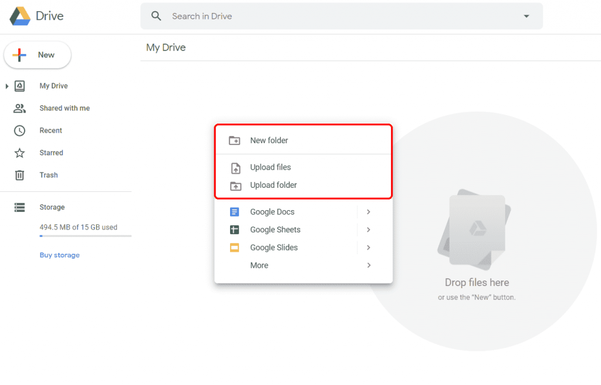Expand the More submenu arrow
The height and width of the screenshot is (385, 601).
coord(369,265)
